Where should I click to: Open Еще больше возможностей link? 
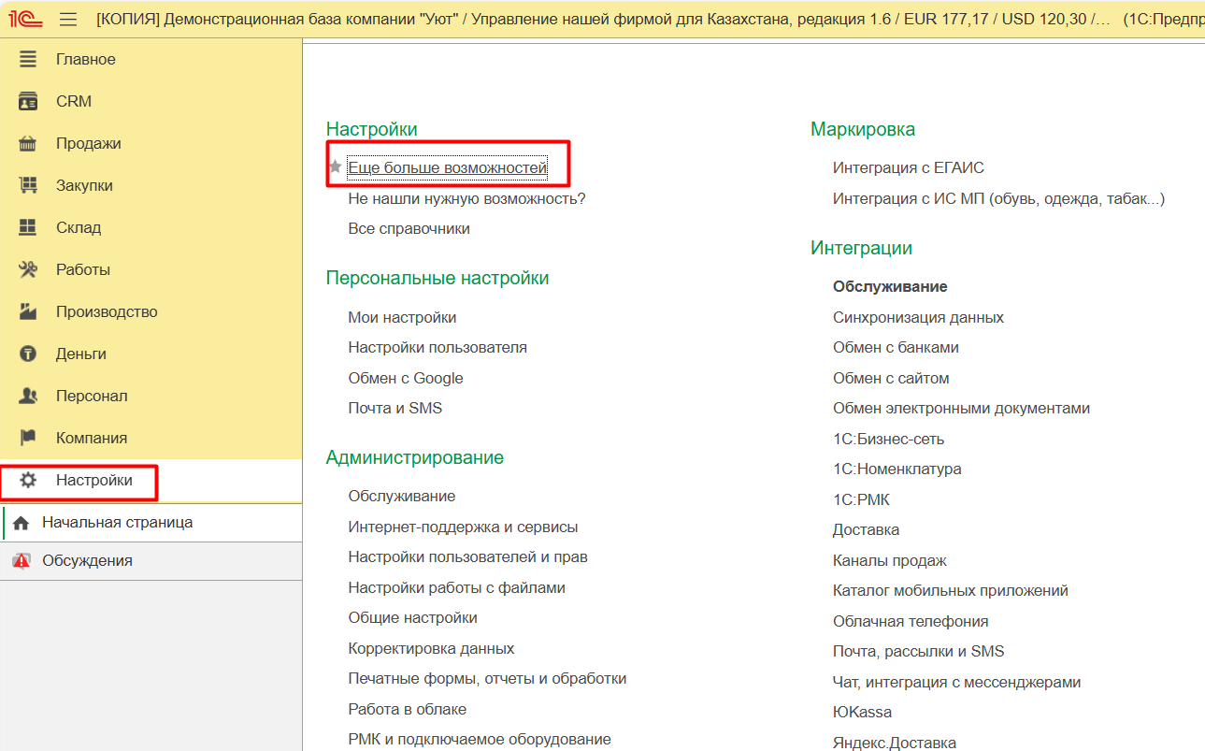(x=447, y=168)
